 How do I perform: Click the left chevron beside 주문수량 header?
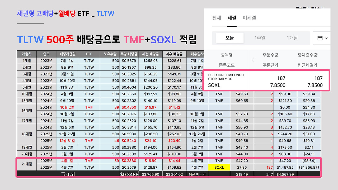(253, 60)
